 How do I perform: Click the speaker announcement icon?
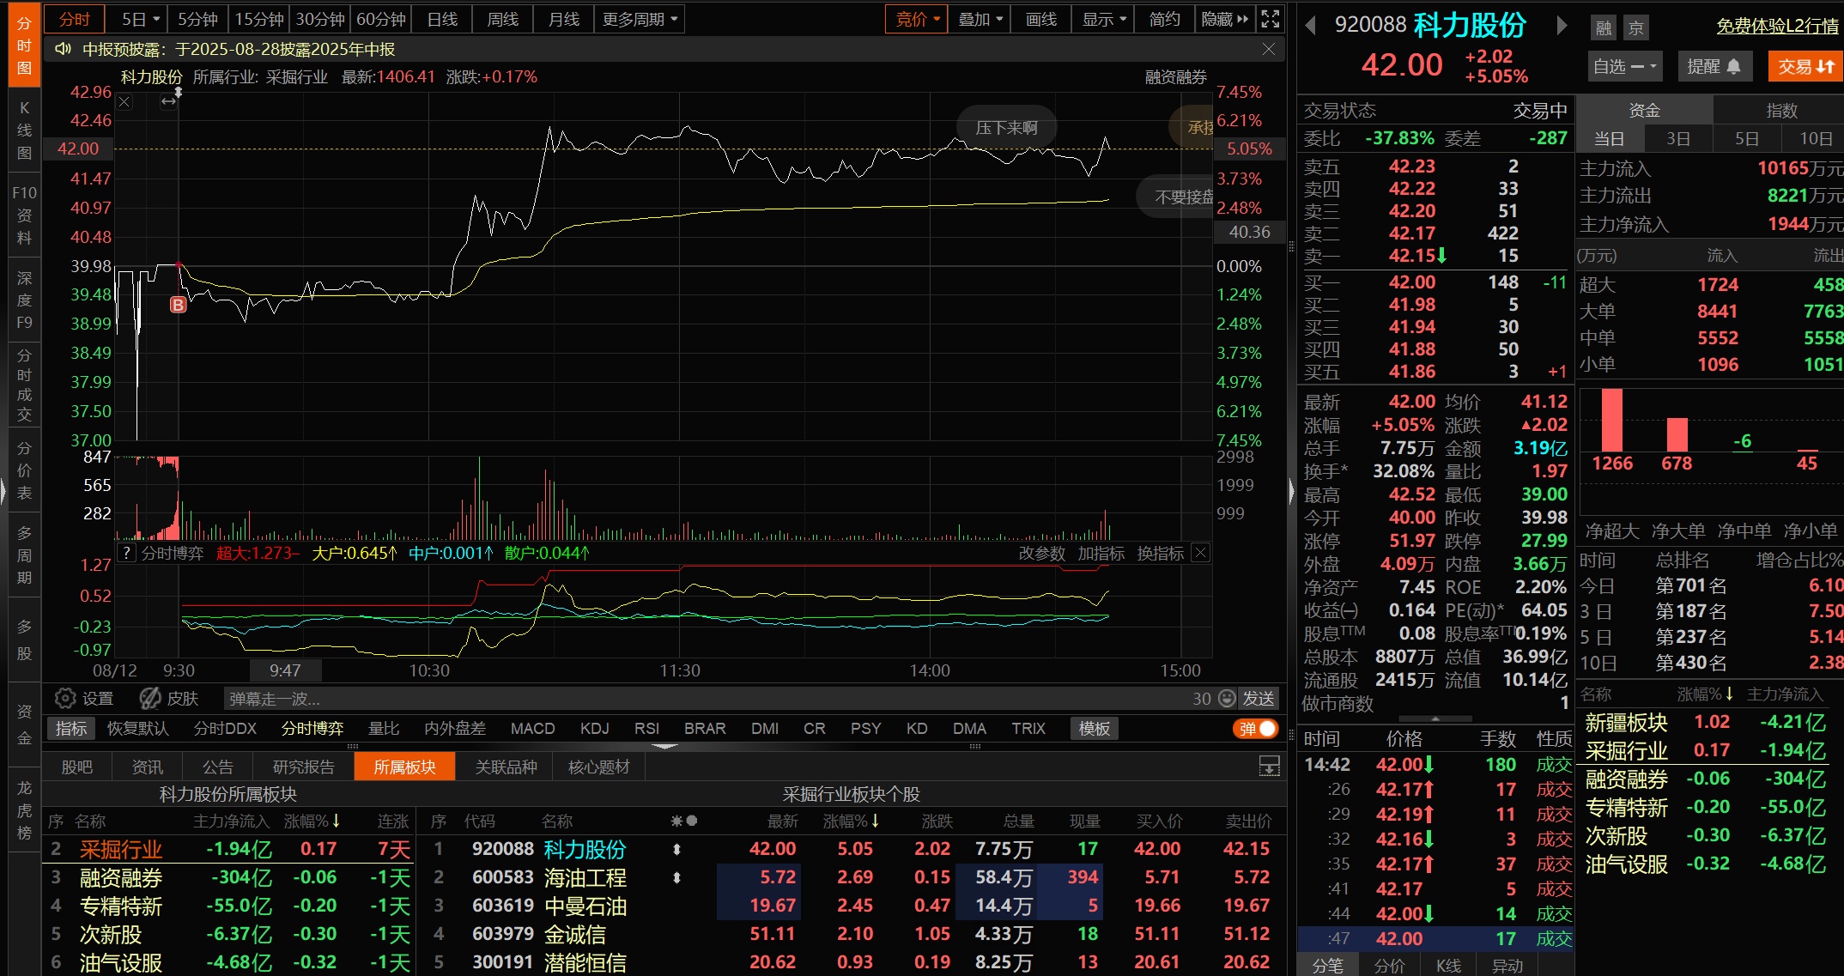(63, 49)
